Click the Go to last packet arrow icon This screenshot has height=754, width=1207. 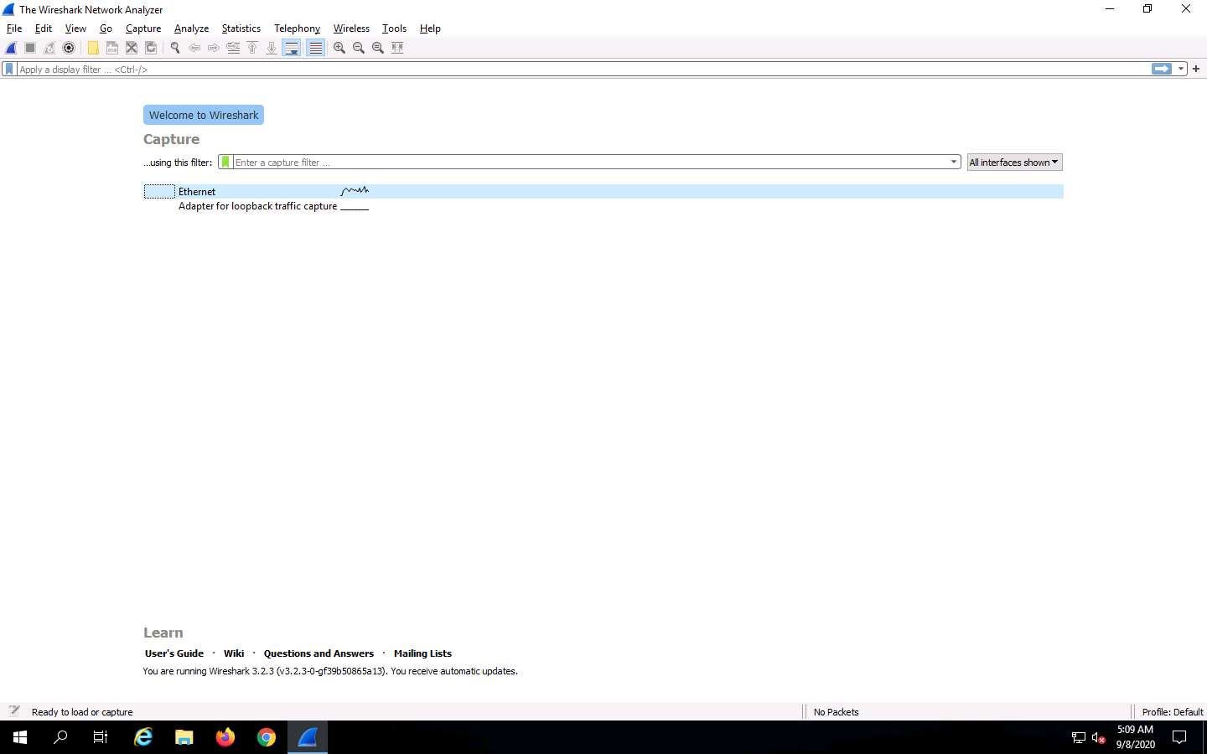[x=272, y=48]
